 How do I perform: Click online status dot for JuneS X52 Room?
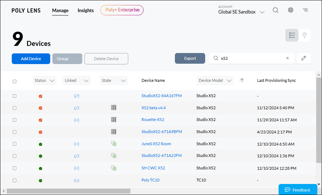pos(41,144)
